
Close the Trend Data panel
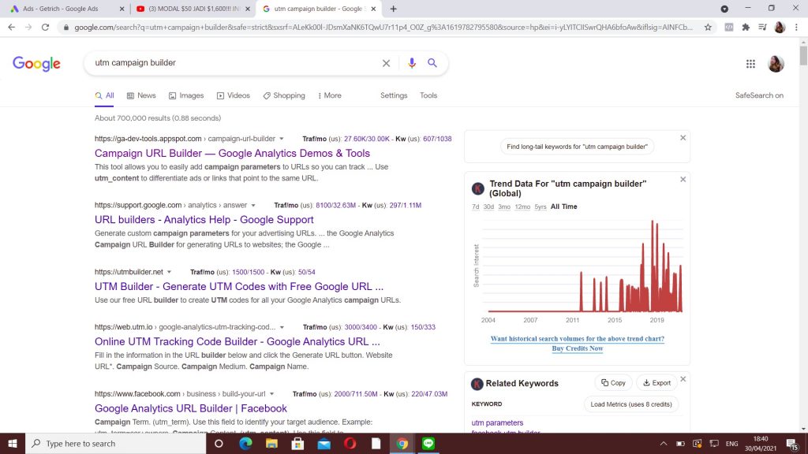[683, 179]
